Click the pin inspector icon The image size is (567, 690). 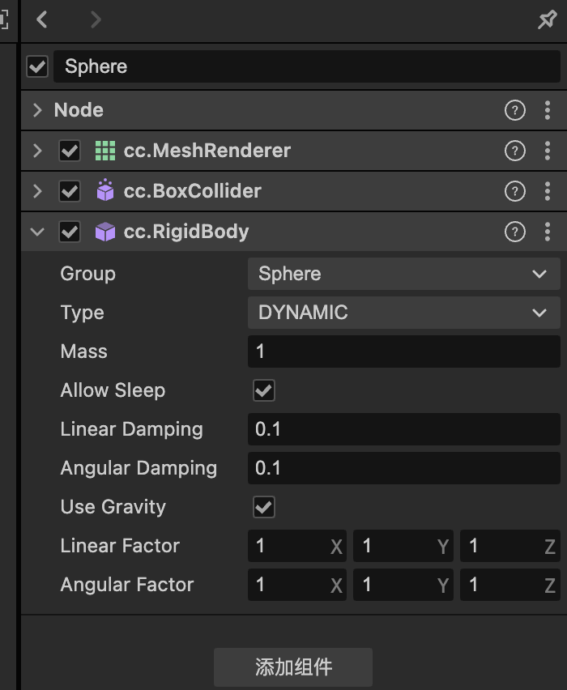click(548, 20)
